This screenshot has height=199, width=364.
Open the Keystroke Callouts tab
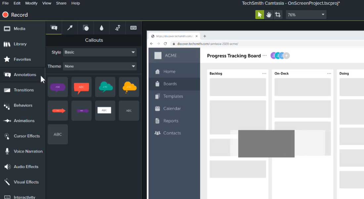(x=133, y=28)
